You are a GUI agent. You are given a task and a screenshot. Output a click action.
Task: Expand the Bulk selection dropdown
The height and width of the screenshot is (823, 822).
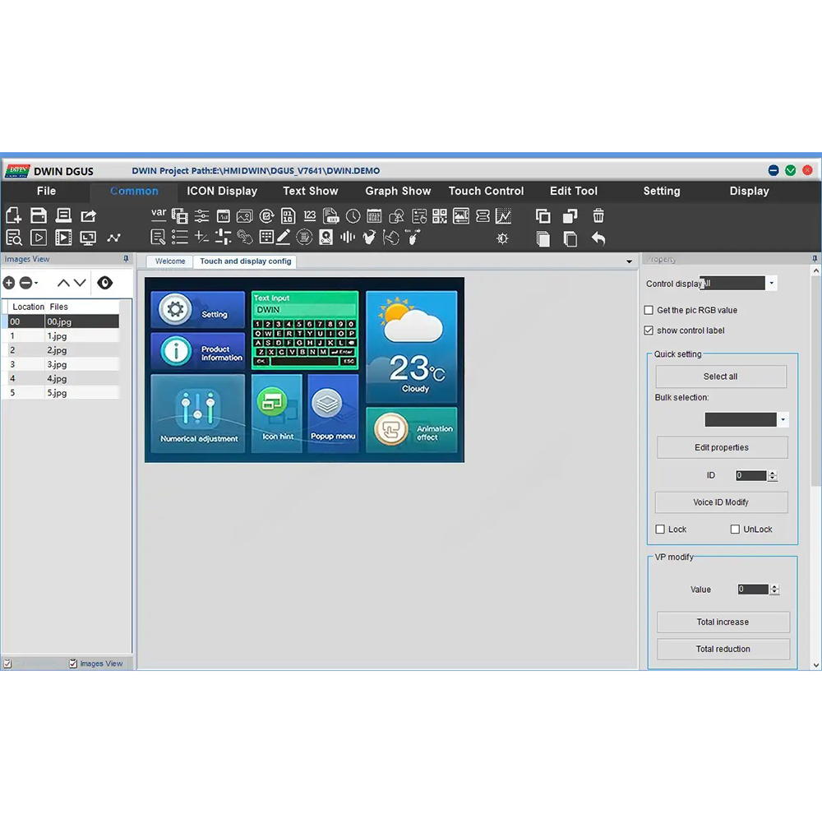[783, 420]
